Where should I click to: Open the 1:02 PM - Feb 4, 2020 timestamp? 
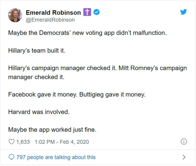point(62,142)
